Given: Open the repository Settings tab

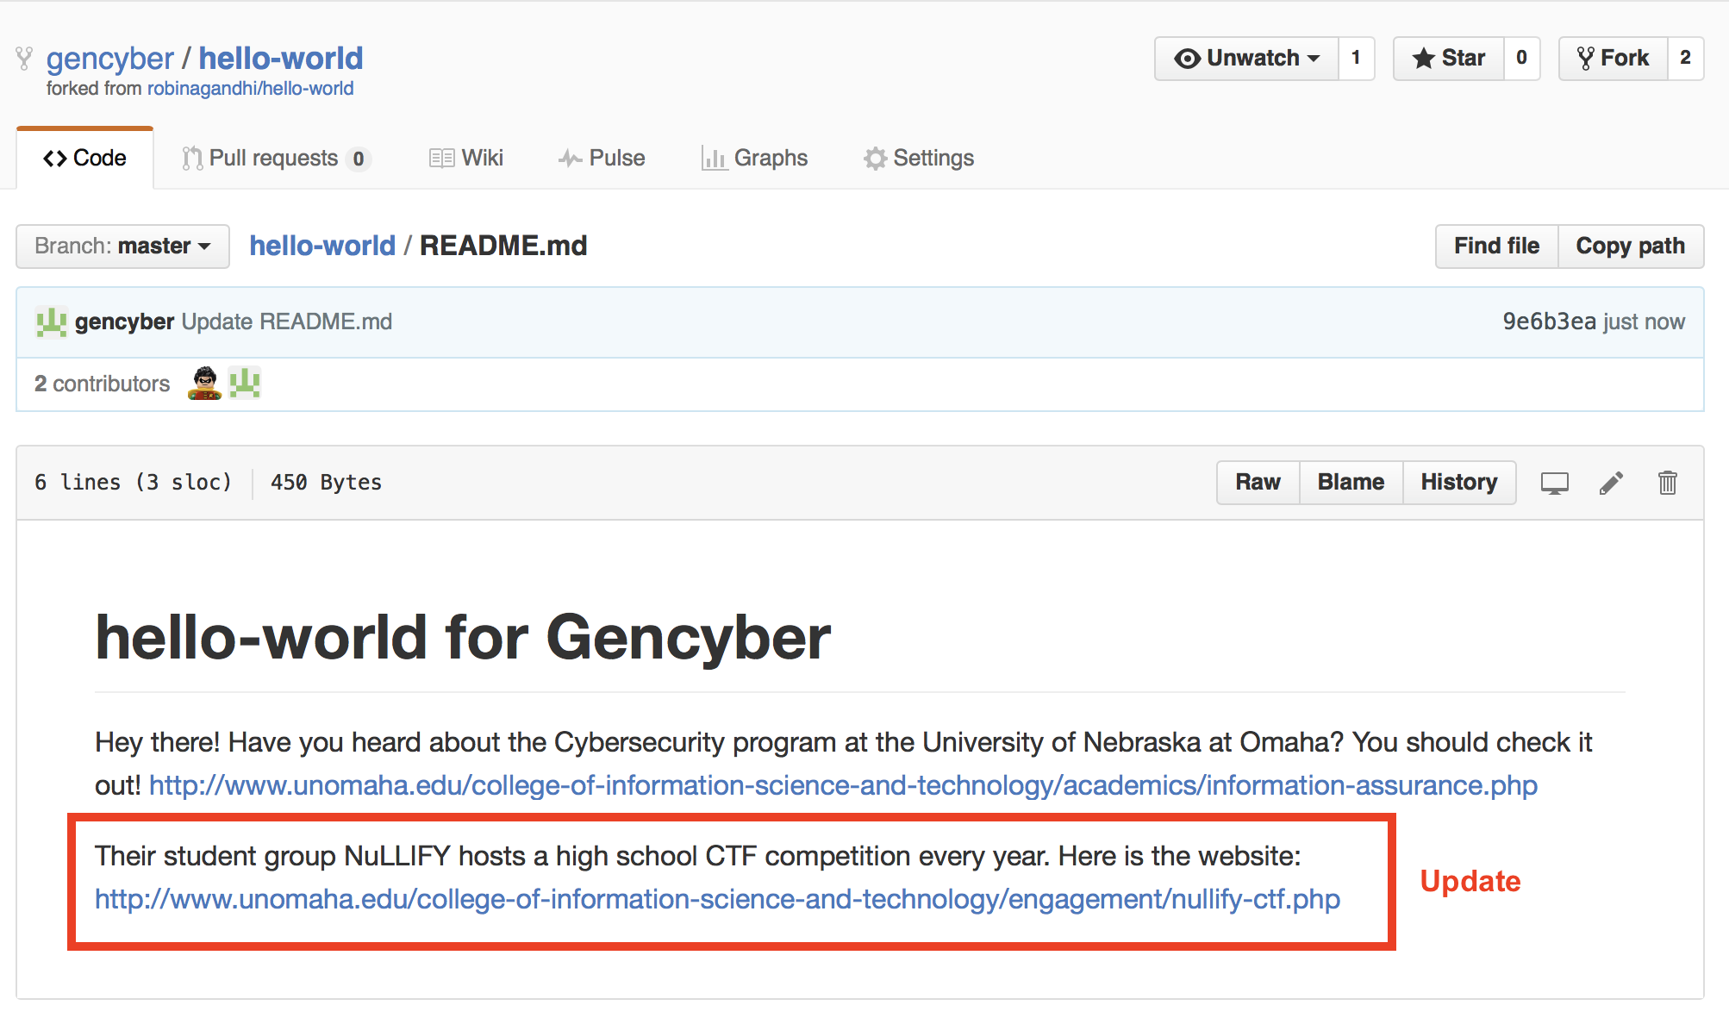Looking at the screenshot, I should 919,159.
